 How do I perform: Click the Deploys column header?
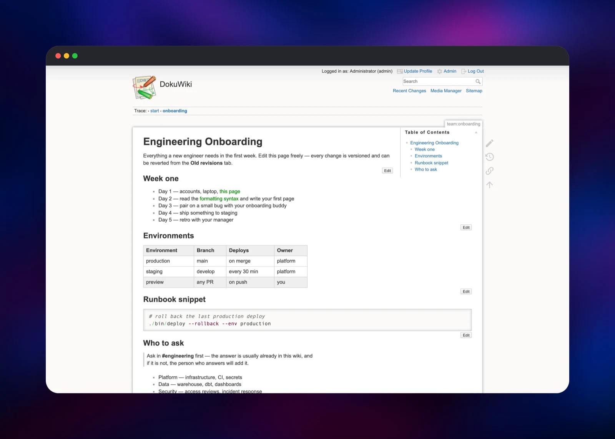click(x=250, y=250)
